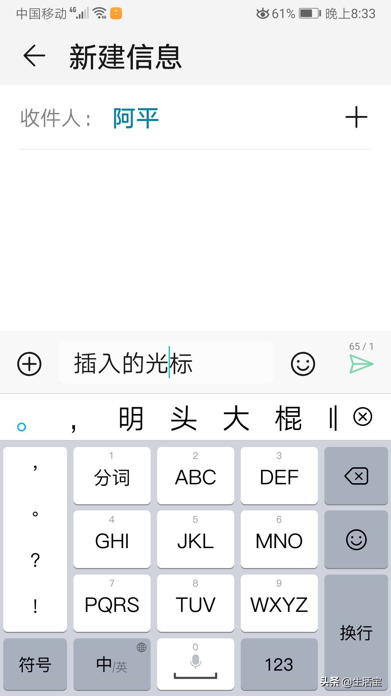Tap inside the message text field
This screenshot has height=696, width=391.
click(166, 362)
